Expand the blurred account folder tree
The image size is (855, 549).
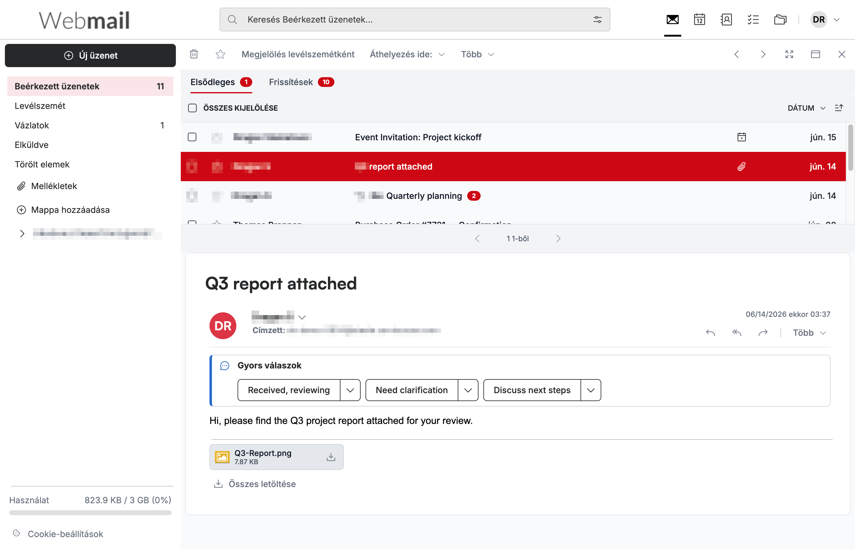pyautogui.click(x=22, y=234)
